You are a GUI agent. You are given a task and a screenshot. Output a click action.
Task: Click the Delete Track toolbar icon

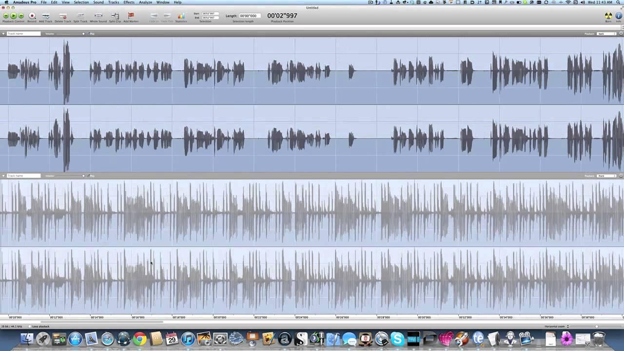(62, 16)
